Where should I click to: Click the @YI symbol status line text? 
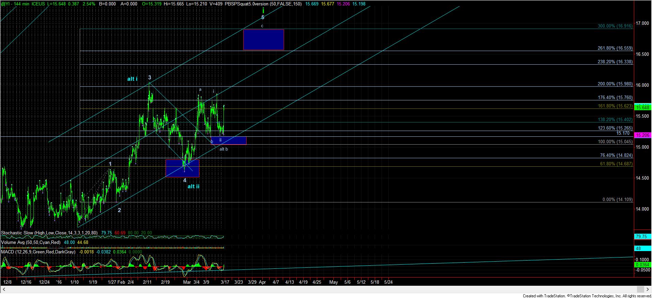point(6,4)
